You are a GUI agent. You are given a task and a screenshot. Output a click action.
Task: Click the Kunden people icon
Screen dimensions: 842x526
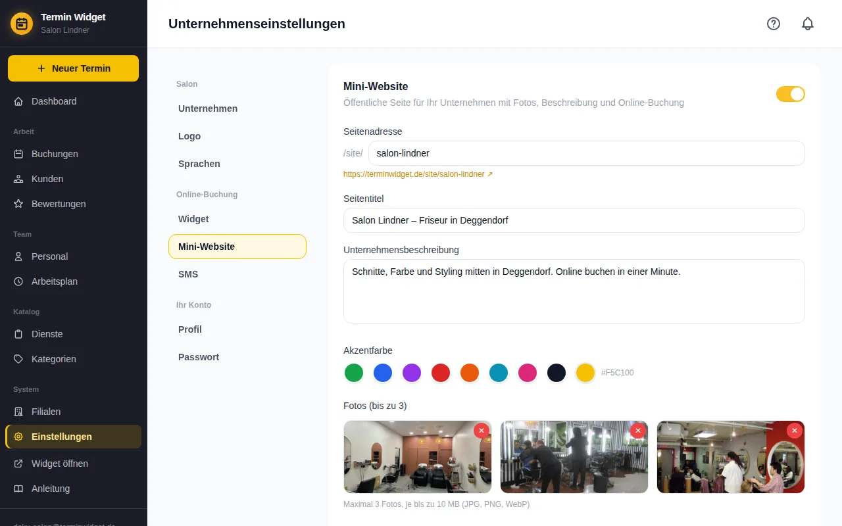point(18,179)
